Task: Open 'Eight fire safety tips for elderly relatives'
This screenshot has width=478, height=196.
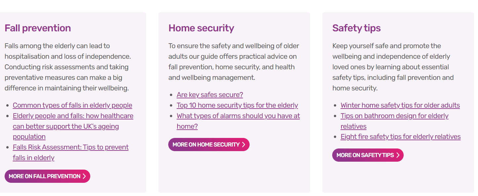Action: pos(400,137)
